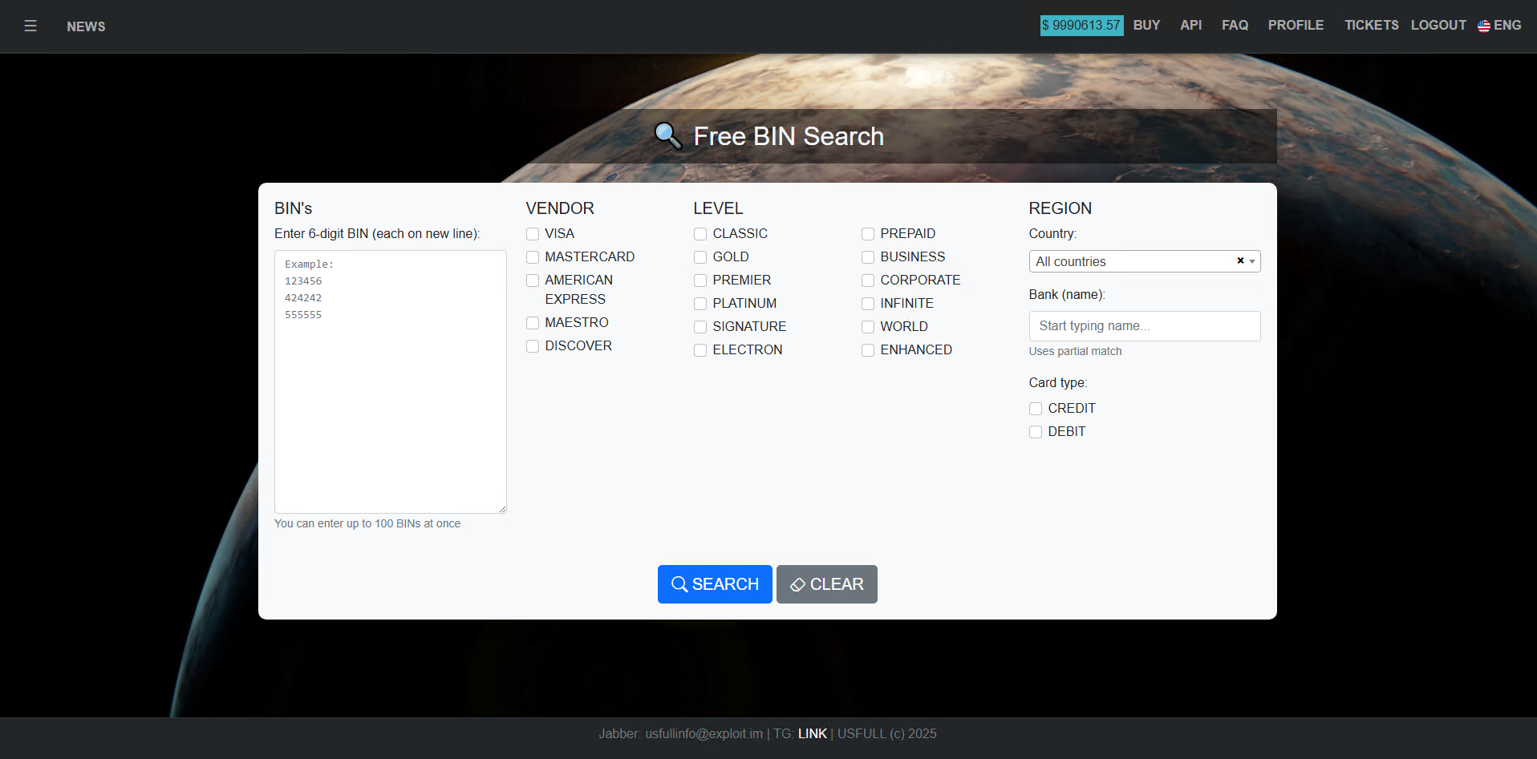Click the 'USFULL (c) 2025' footer text
This screenshot has width=1537, height=759.
(886, 733)
